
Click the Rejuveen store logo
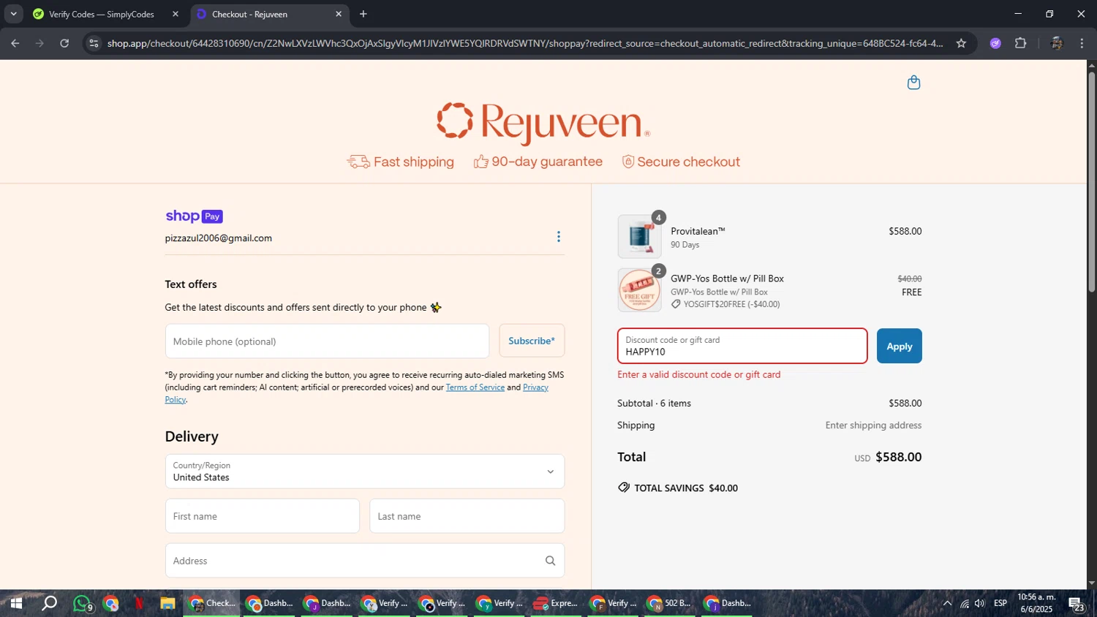pos(543,123)
